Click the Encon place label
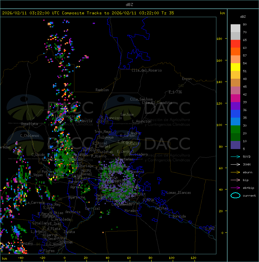This screenshot has height=262, width=259. (x=187, y=79)
